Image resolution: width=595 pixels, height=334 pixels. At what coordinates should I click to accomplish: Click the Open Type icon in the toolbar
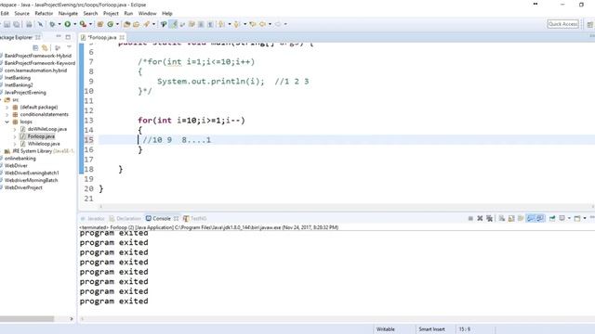127,24
